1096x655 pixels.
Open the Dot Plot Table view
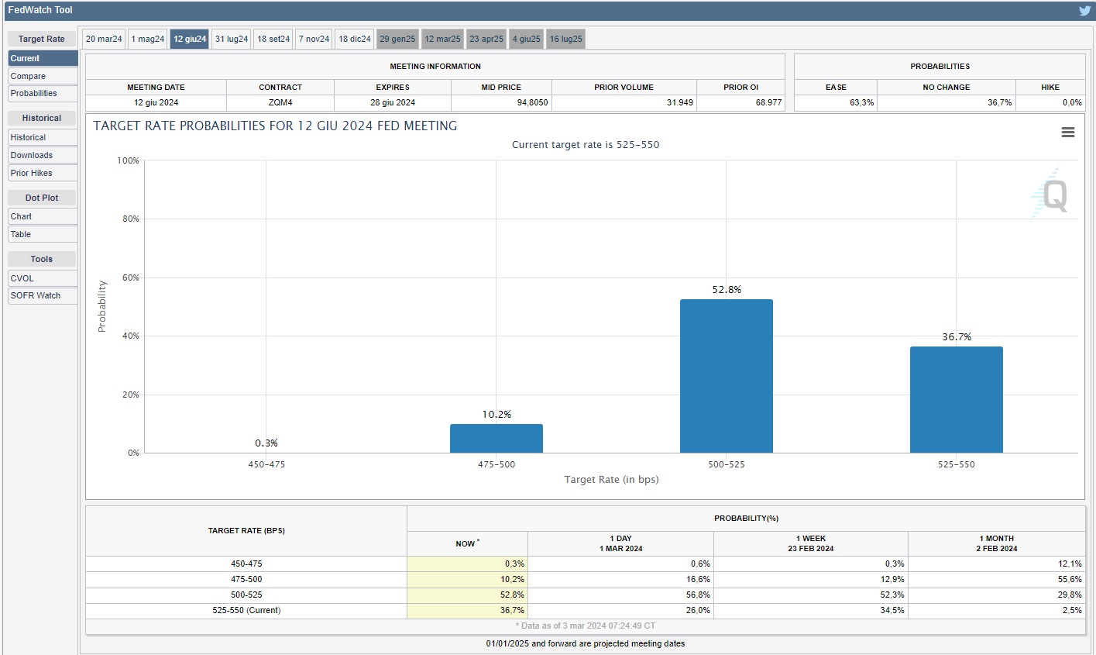pos(43,234)
